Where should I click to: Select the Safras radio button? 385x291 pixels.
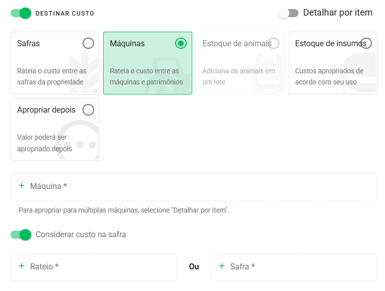88,43
